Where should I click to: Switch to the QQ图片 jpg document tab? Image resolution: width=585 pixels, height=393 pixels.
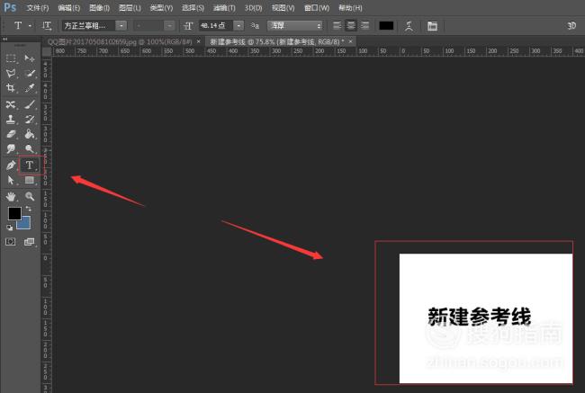tap(120, 41)
